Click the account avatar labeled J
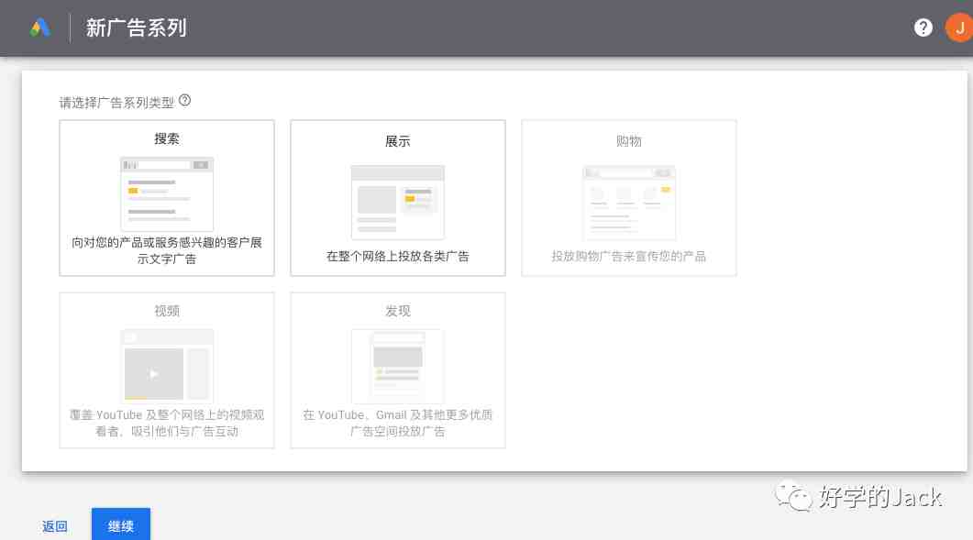The height and width of the screenshot is (540, 973). [956, 27]
